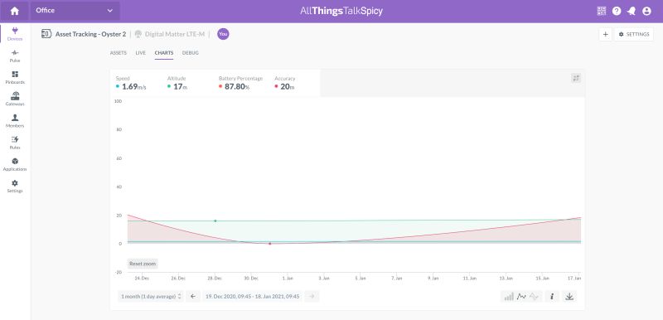The height and width of the screenshot is (320, 663).
Task: Go to previous time period arrow
Action: [x=193, y=296]
